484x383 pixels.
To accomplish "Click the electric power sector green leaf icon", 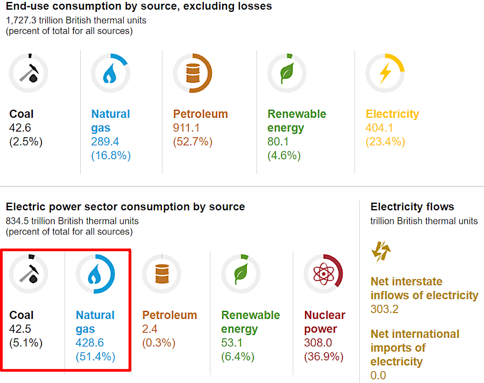I will click(240, 274).
